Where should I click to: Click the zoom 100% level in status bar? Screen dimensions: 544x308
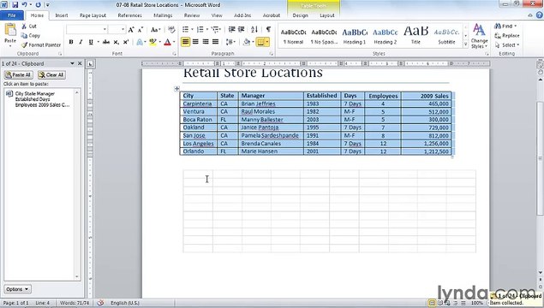point(476,303)
